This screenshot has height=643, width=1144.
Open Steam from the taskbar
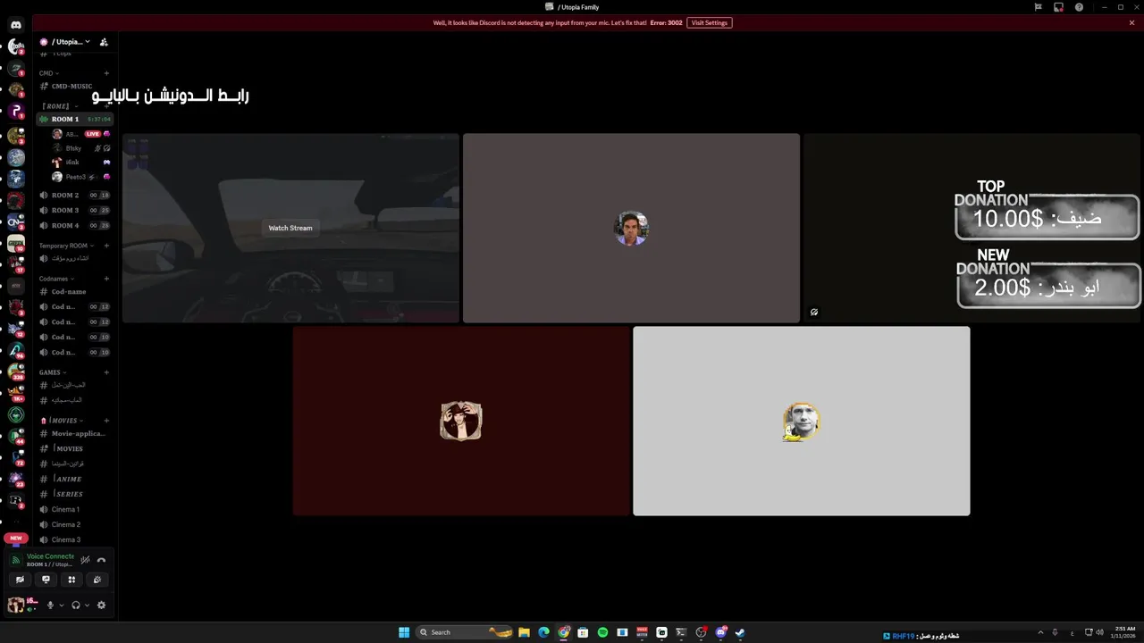(x=740, y=632)
